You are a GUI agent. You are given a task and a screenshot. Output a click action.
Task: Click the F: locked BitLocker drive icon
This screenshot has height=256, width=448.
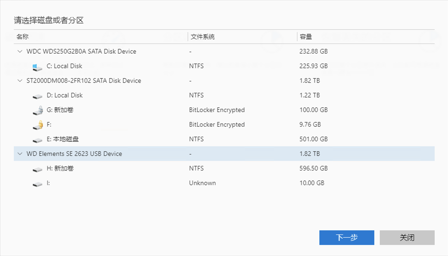[x=38, y=125]
